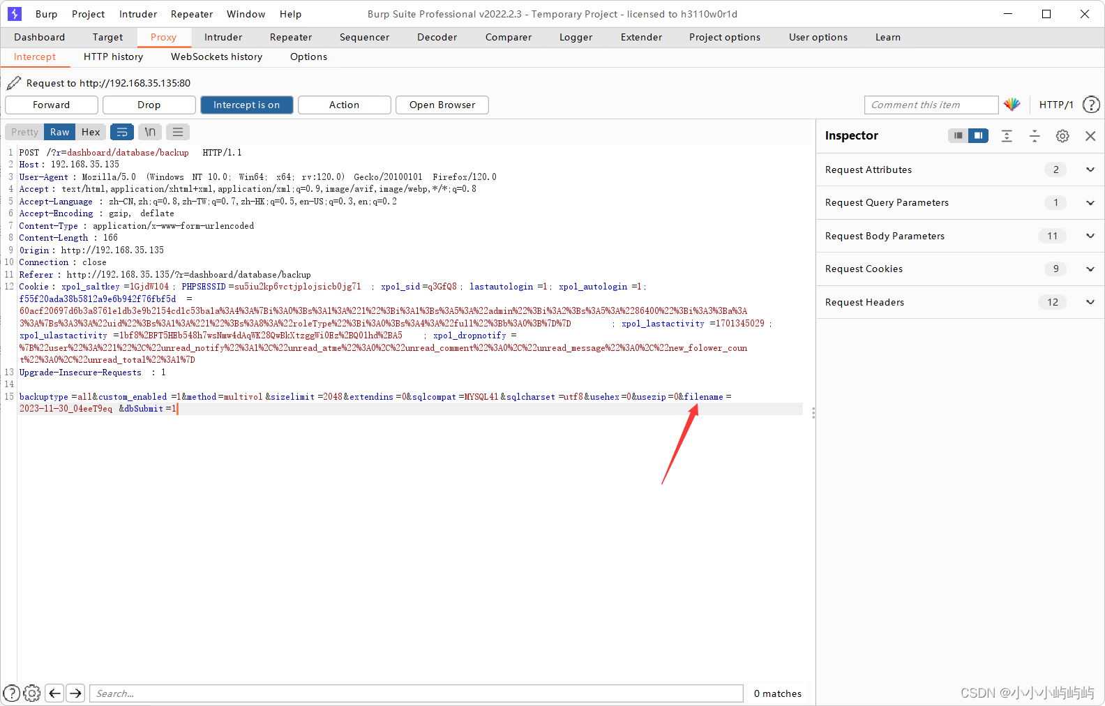This screenshot has width=1105, height=706.
Task: Click the Content-Length header line
Action: [68, 238]
